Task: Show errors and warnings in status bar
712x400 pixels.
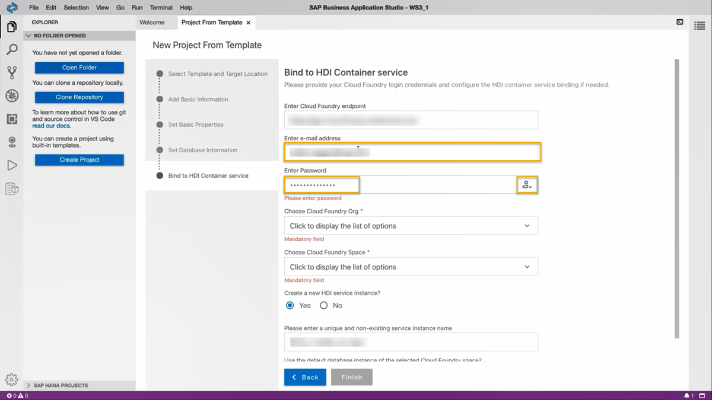Action: pyautogui.click(x=17, y=395)
